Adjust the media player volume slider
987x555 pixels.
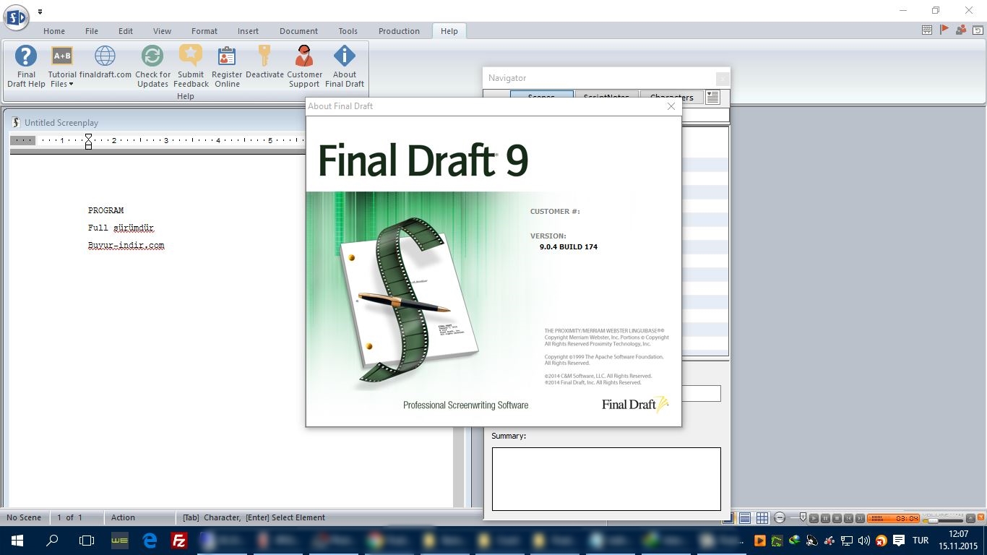coord(934,520)
